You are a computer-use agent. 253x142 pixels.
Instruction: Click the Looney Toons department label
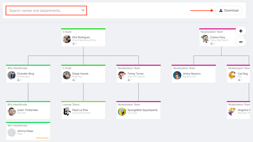click(71, 104)
